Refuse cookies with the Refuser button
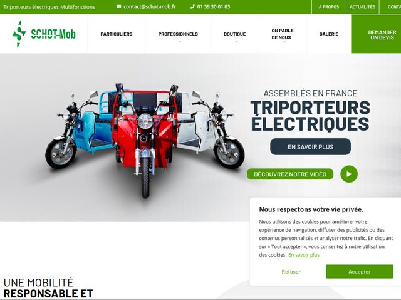401x300 pixels. click(291, 272)
